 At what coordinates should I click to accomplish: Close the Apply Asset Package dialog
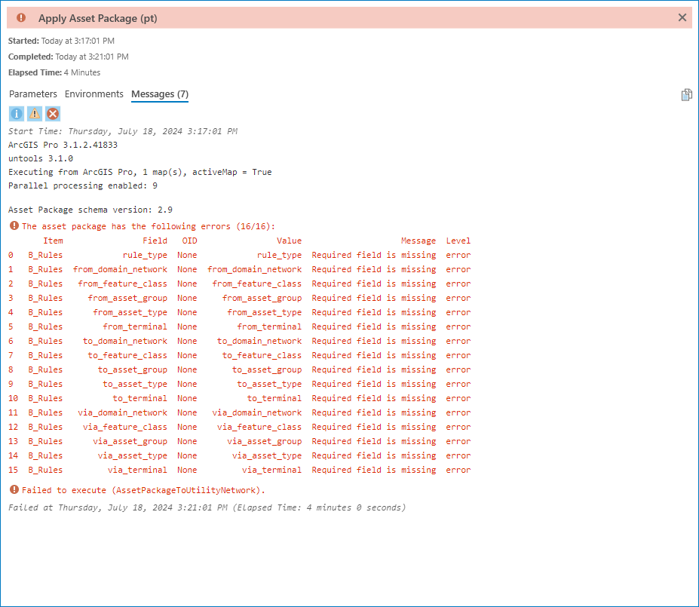(681, 17)
